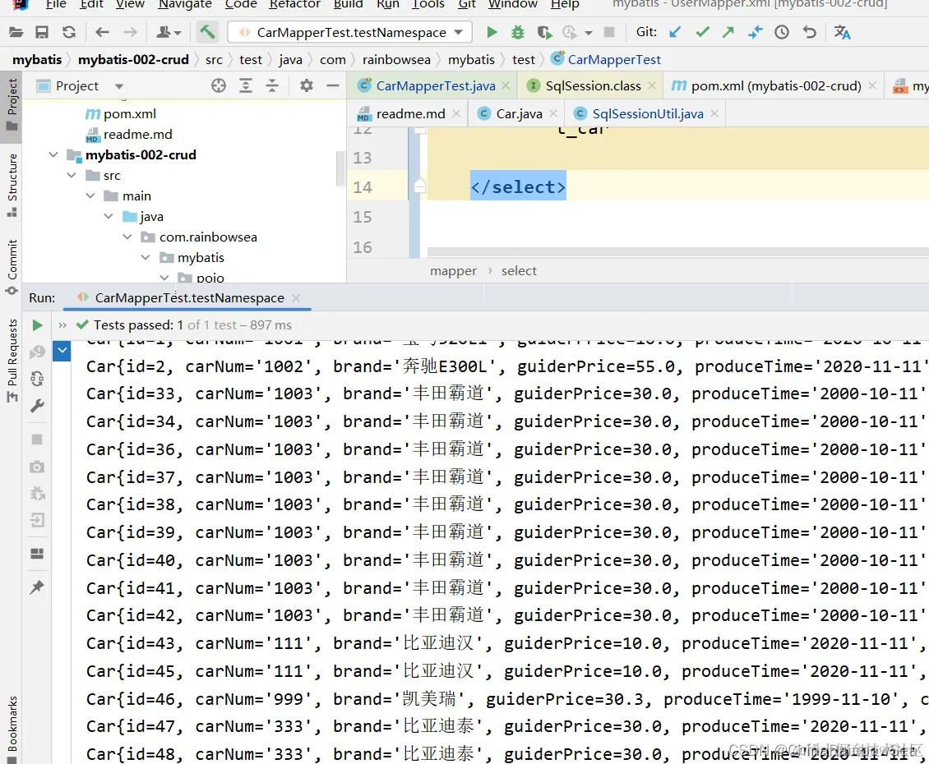Viewport: 929px width, 764px height.
Task: Rerun test in Run panel
Action: pos(37,325)
